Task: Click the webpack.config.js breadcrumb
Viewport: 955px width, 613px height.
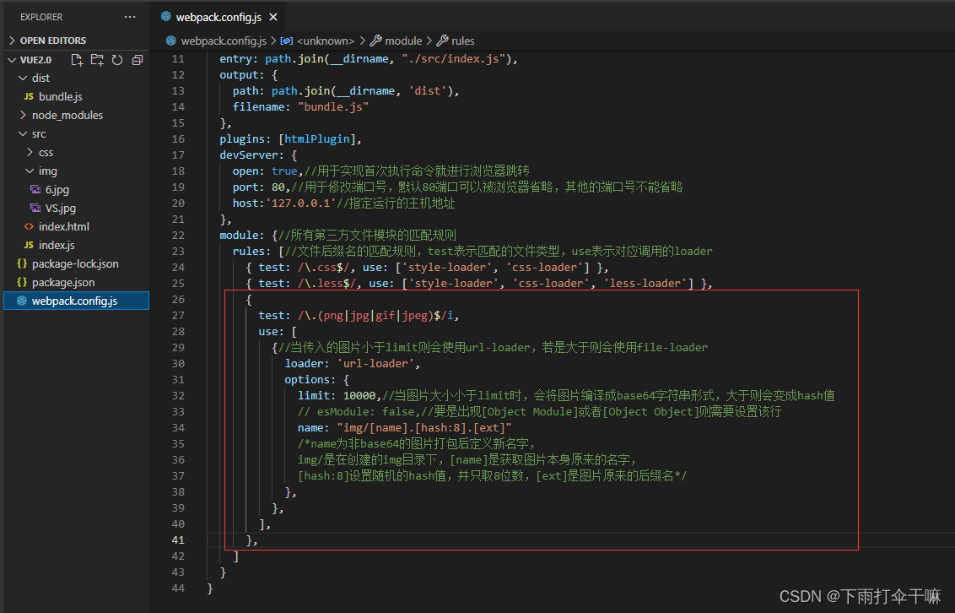Action: click(224, 41)
